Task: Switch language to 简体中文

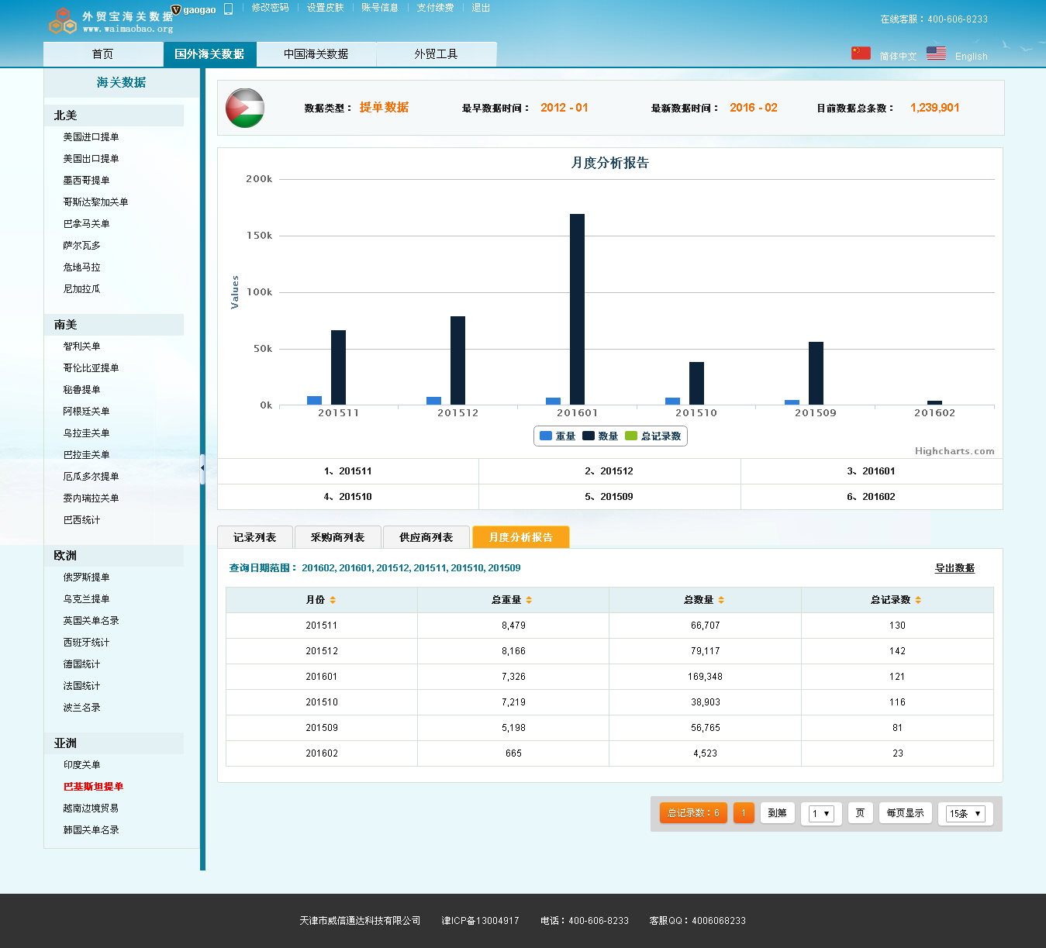Action: tap(898, 57)
